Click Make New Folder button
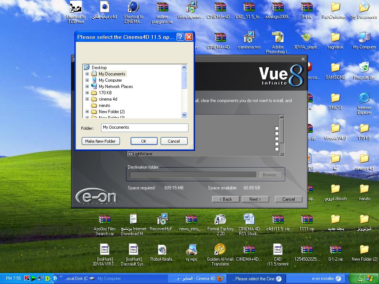The width and height of the screenshot is (379, 284). click(x=100, y=141)
